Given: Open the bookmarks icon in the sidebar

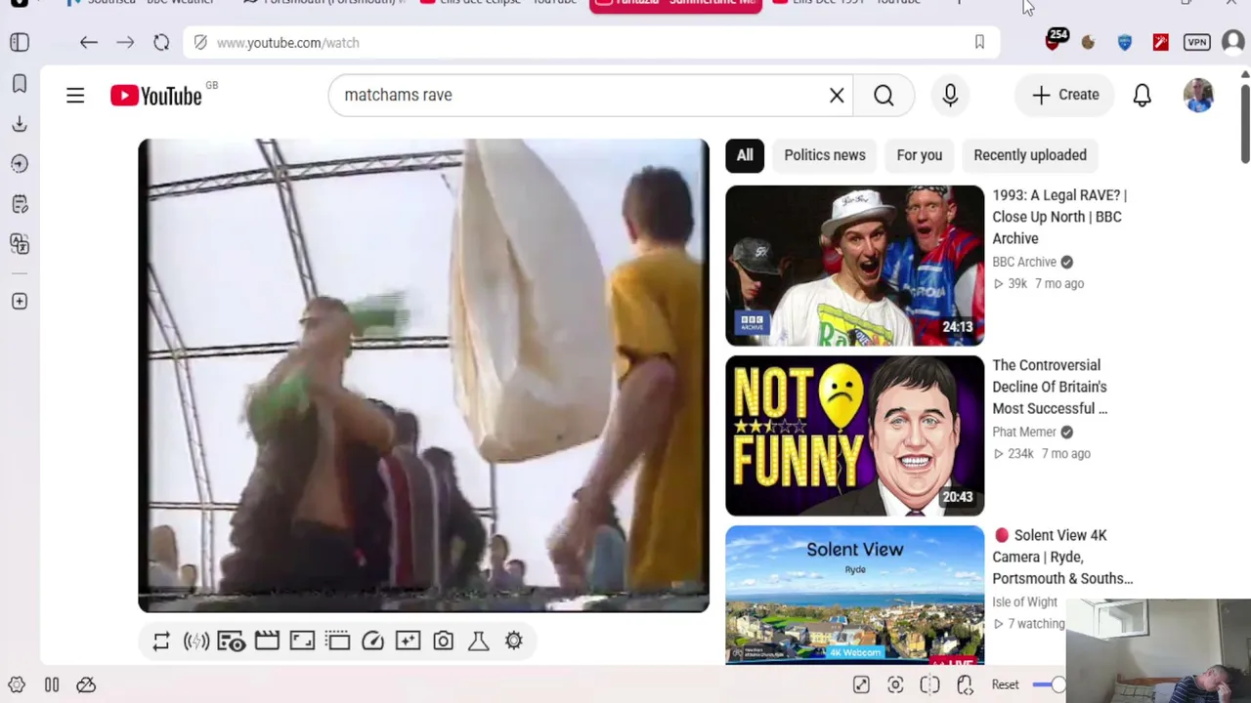Looking at the screenshot, I should point(20,84).
